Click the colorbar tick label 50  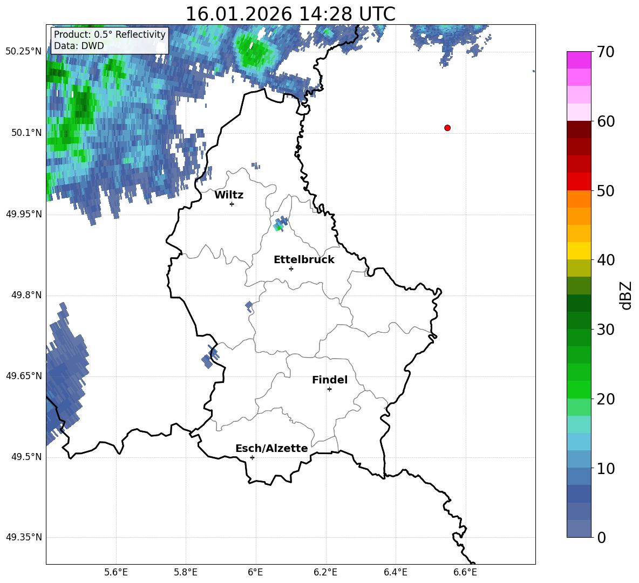[606, 190]
